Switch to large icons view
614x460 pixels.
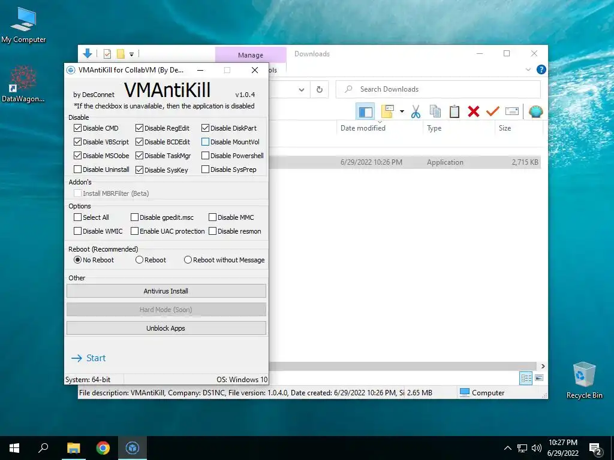pos(539,378)
